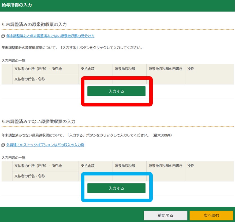
Task: Click 入力する under 年末調整済みでない源泉徴収票
Action: (116, 188)
